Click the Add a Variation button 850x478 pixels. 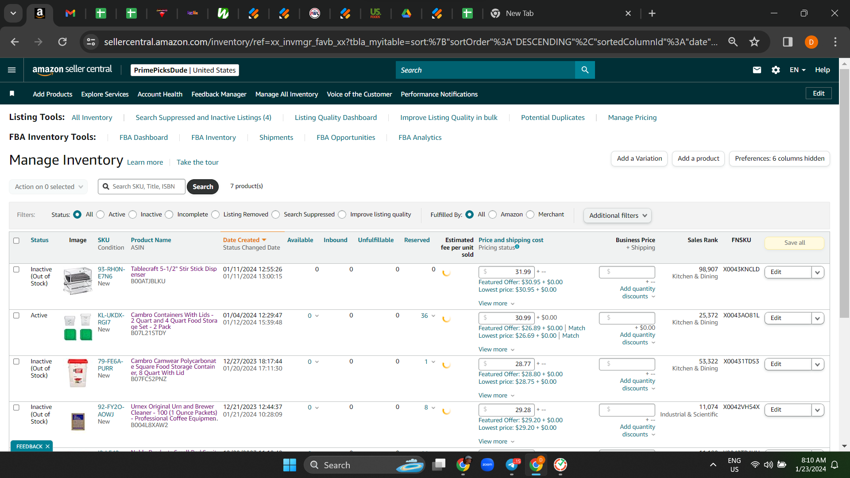click(639, 158)
